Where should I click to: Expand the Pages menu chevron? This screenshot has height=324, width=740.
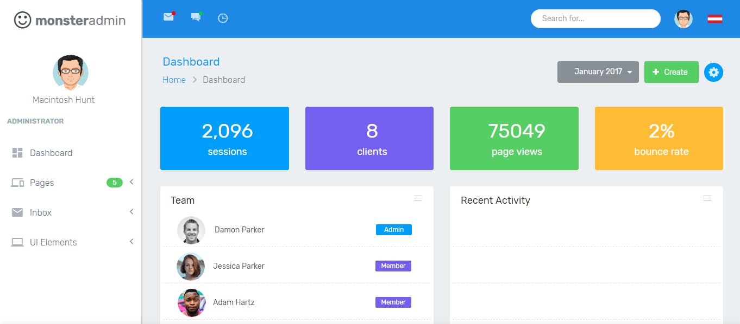131,182
